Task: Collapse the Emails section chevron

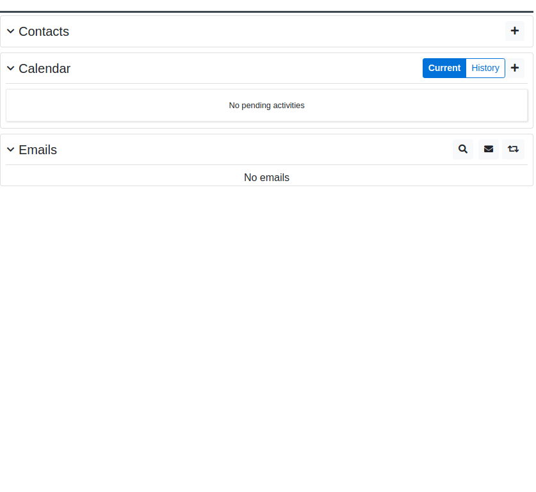Action: 11,150
